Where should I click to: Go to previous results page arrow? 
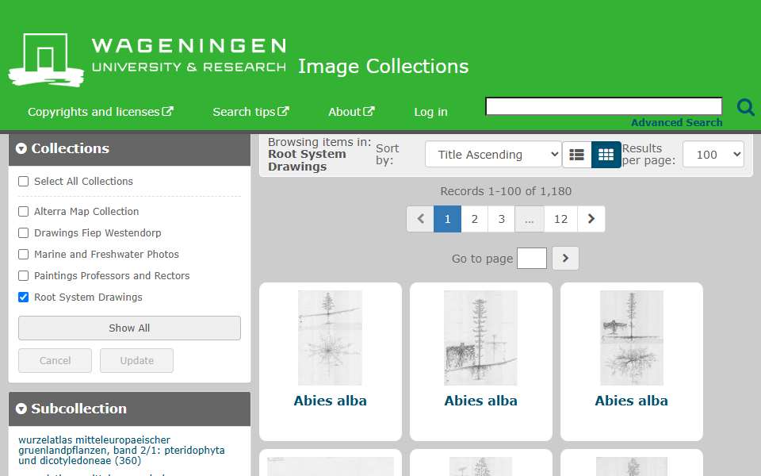(420, 219)
